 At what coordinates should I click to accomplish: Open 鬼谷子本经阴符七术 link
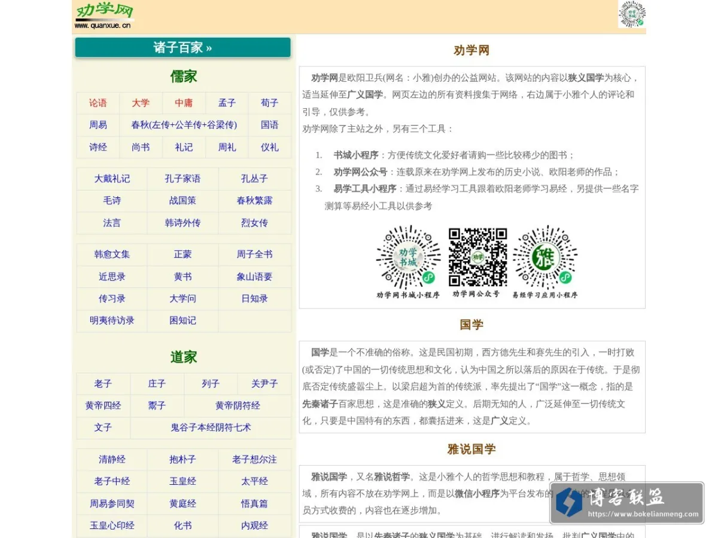(211, 428)
